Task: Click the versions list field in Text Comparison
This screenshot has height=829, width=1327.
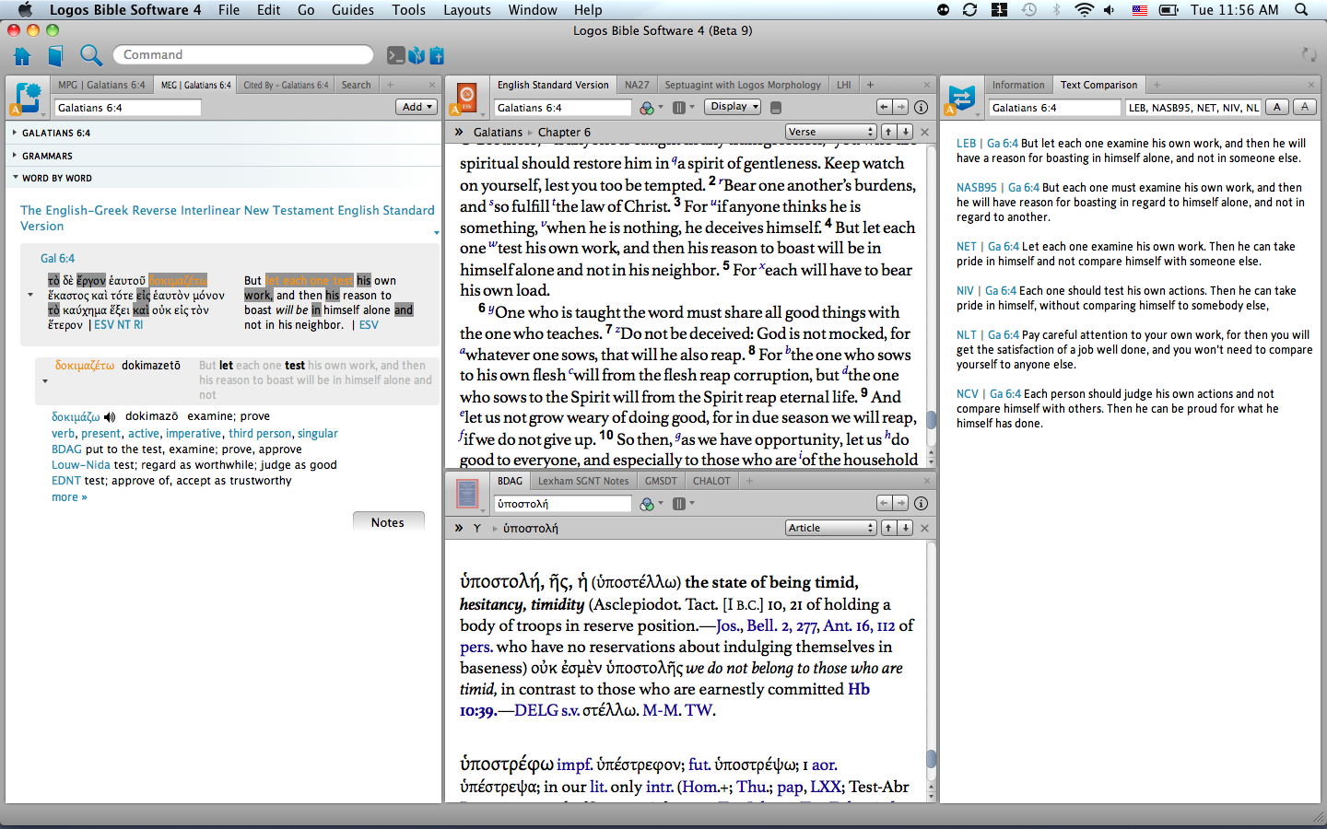Action: [1193, 108]
